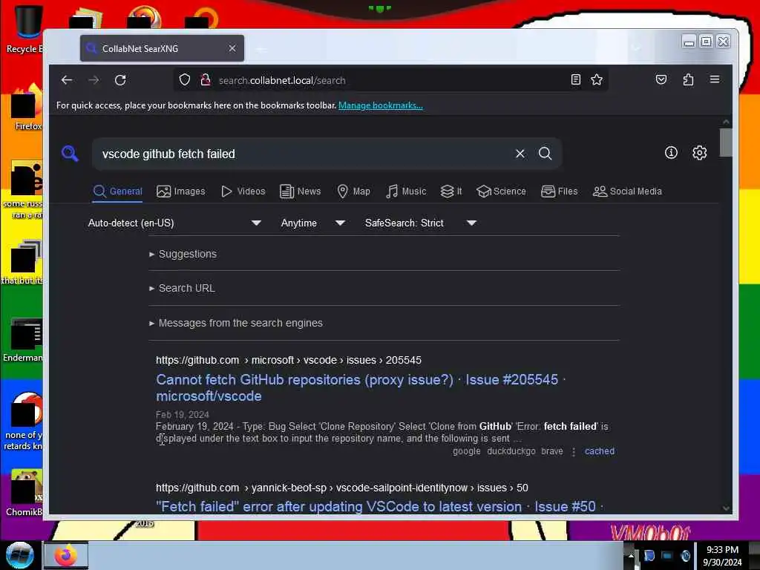Expand Messages from the search engines
Viewport: 760px width, 570px height.
[236, 323]
